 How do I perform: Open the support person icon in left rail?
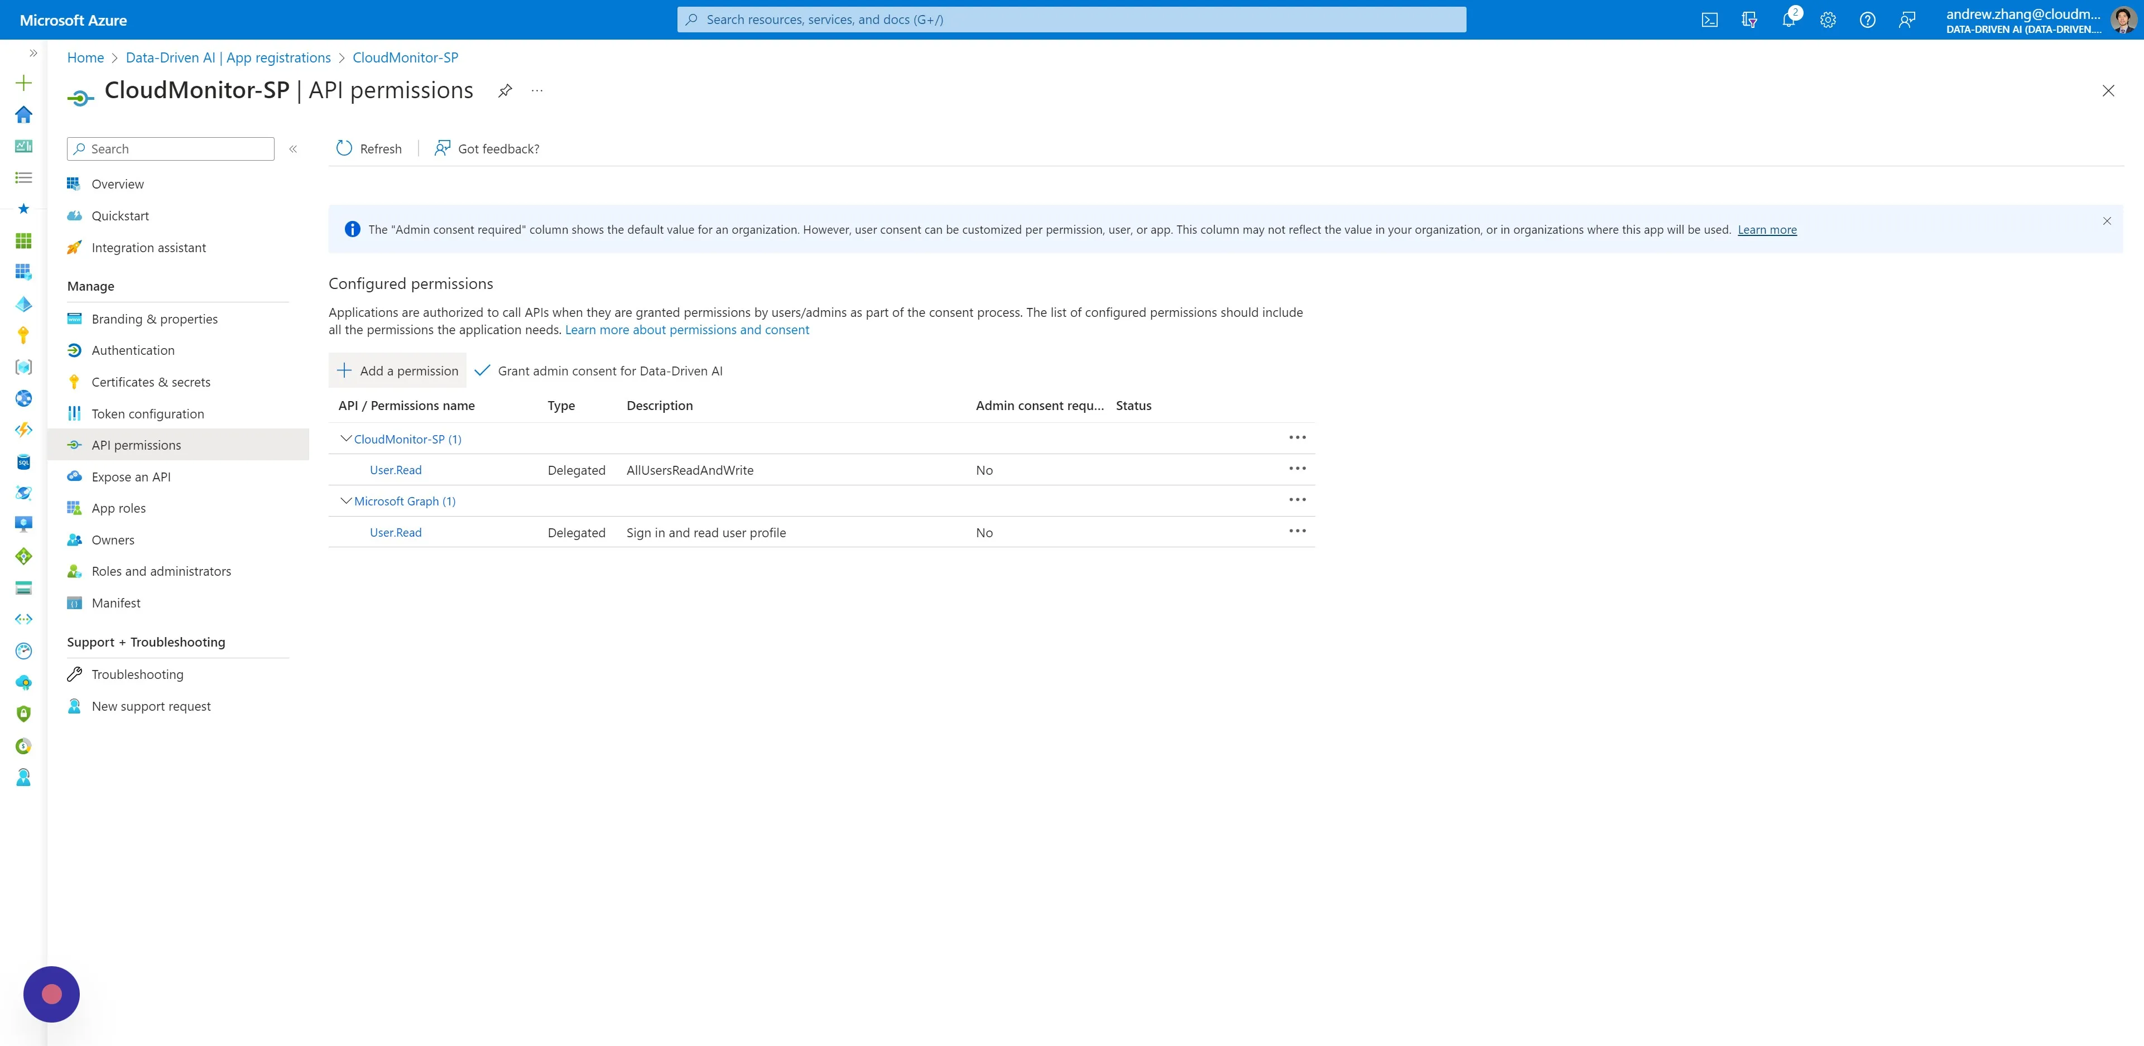24,777
